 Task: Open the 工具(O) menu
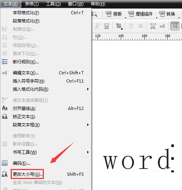coord(53,4)
